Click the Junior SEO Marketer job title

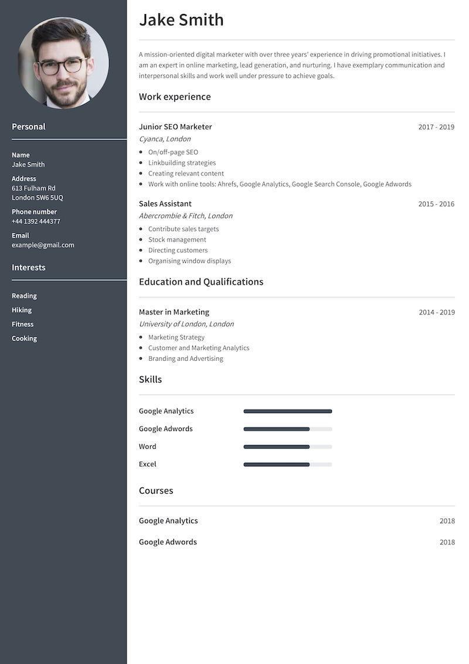coord(175,127)
